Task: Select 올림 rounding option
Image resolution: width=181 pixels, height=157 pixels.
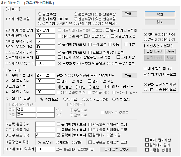Action: 94,87
